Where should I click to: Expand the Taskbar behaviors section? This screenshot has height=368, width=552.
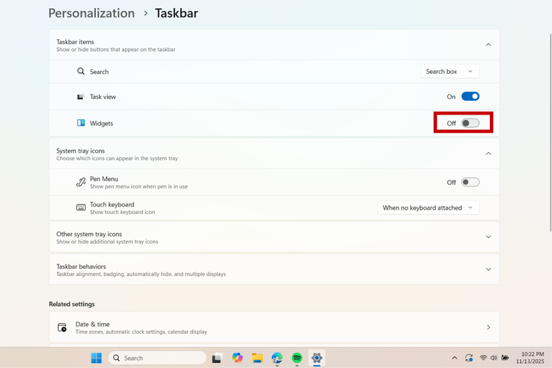click(x=489, y=269)
